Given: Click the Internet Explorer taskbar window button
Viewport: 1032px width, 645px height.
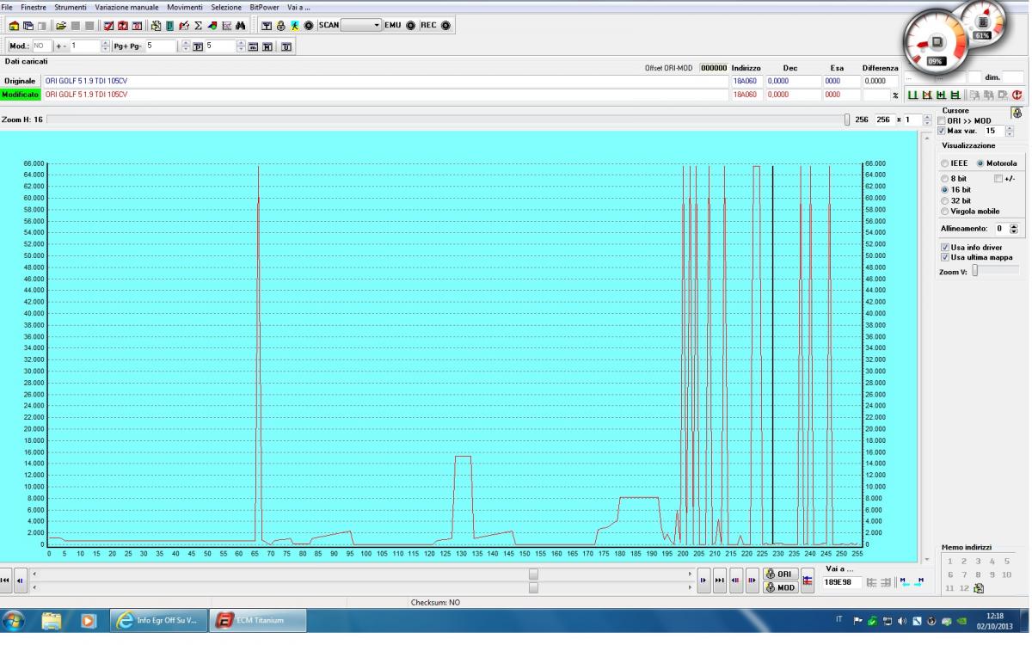Looking at the screenshot, I should [159, 620].
